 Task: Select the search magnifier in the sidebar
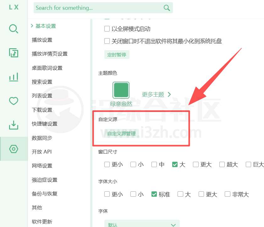click(x=13, y=29)
